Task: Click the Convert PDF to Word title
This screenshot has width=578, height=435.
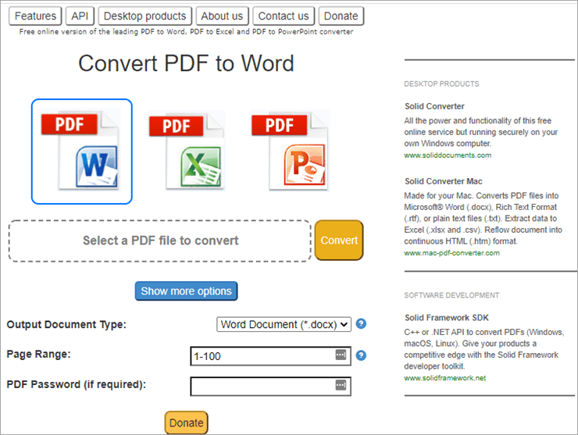Action: [186, 63]
